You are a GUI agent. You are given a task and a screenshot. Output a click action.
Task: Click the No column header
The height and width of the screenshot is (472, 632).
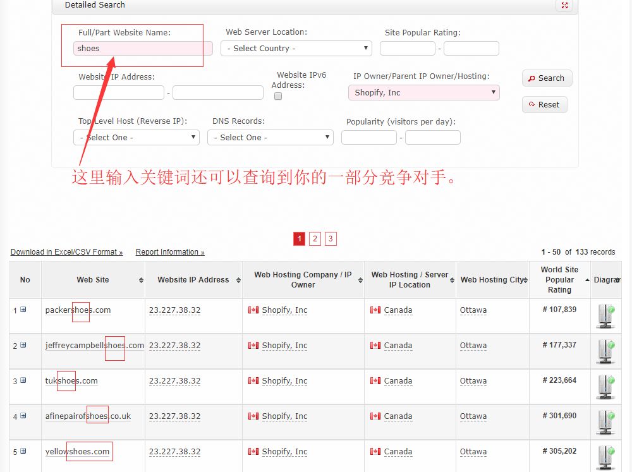(x=25, y=280)
